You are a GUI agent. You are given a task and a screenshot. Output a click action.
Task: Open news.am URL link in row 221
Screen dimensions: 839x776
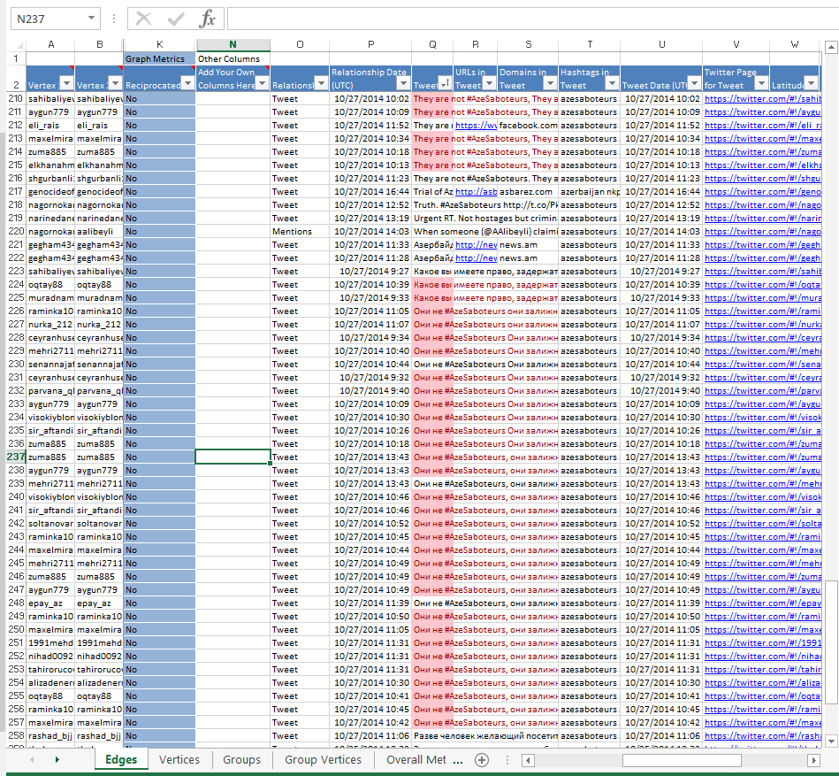tap(476, 245)
